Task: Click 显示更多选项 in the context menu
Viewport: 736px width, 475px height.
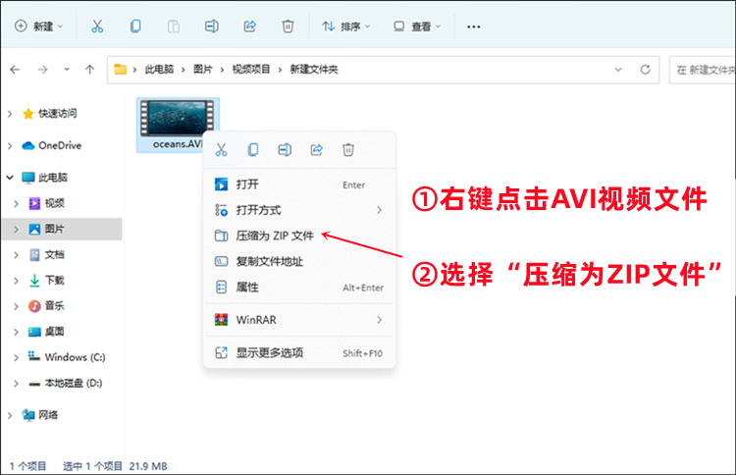Action: coord(270,352)
